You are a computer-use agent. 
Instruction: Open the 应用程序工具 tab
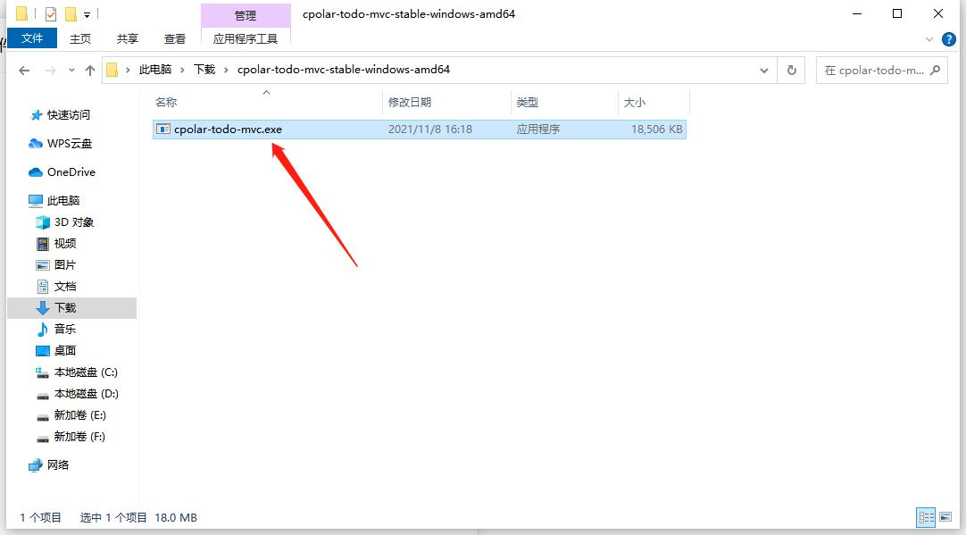246,38
